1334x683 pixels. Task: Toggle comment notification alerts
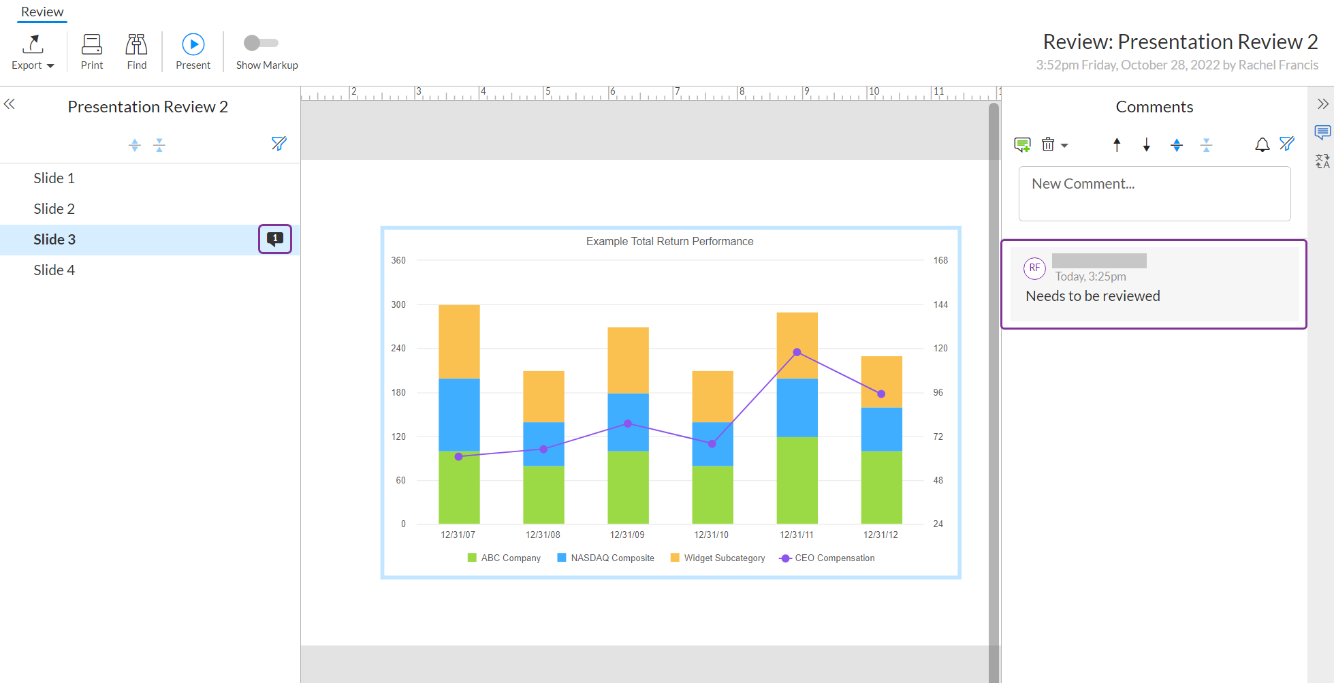pos(1262,144)
